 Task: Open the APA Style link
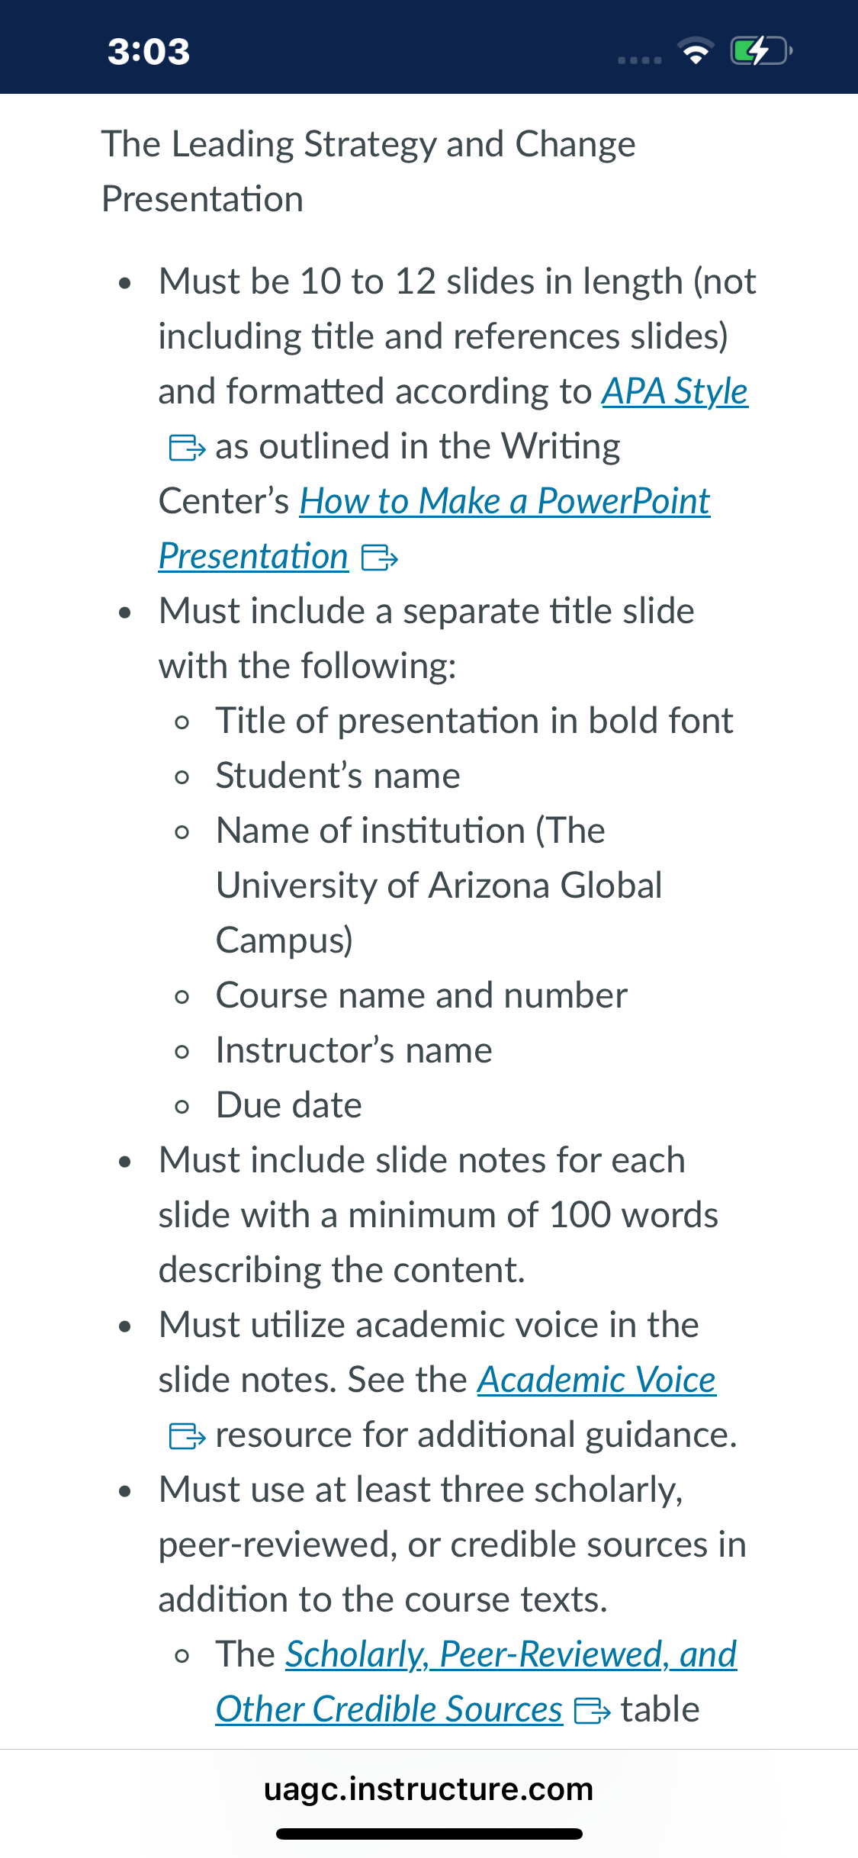coord(675,392)
